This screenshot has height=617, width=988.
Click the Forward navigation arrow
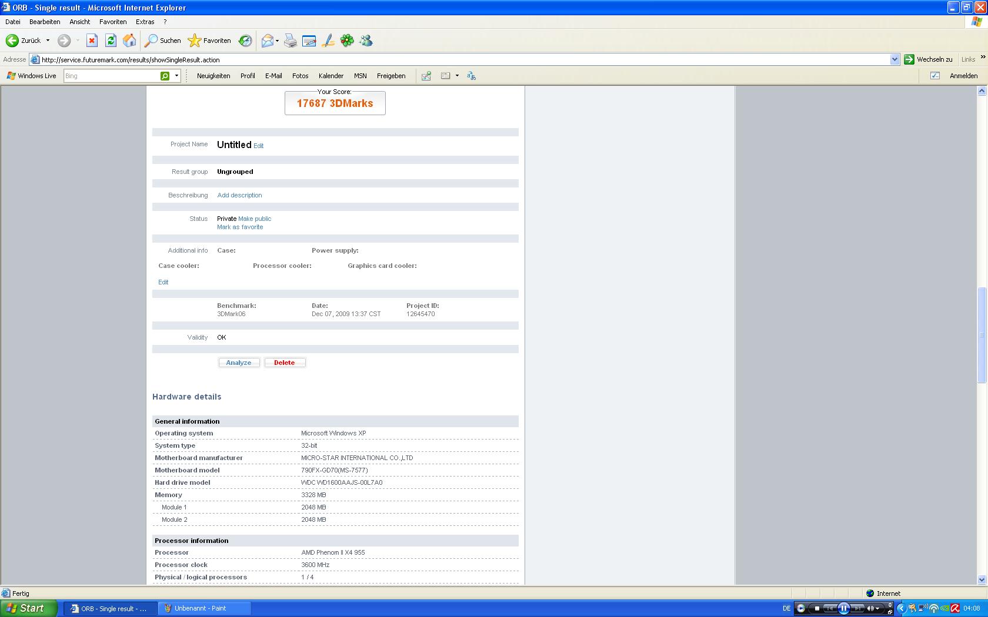click(x=64, y=41)
